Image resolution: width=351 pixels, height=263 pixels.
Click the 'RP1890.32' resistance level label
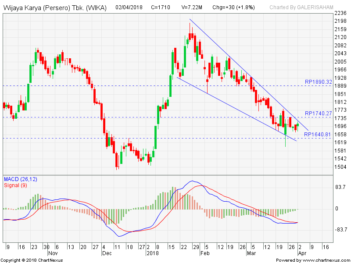pos(319,82)
